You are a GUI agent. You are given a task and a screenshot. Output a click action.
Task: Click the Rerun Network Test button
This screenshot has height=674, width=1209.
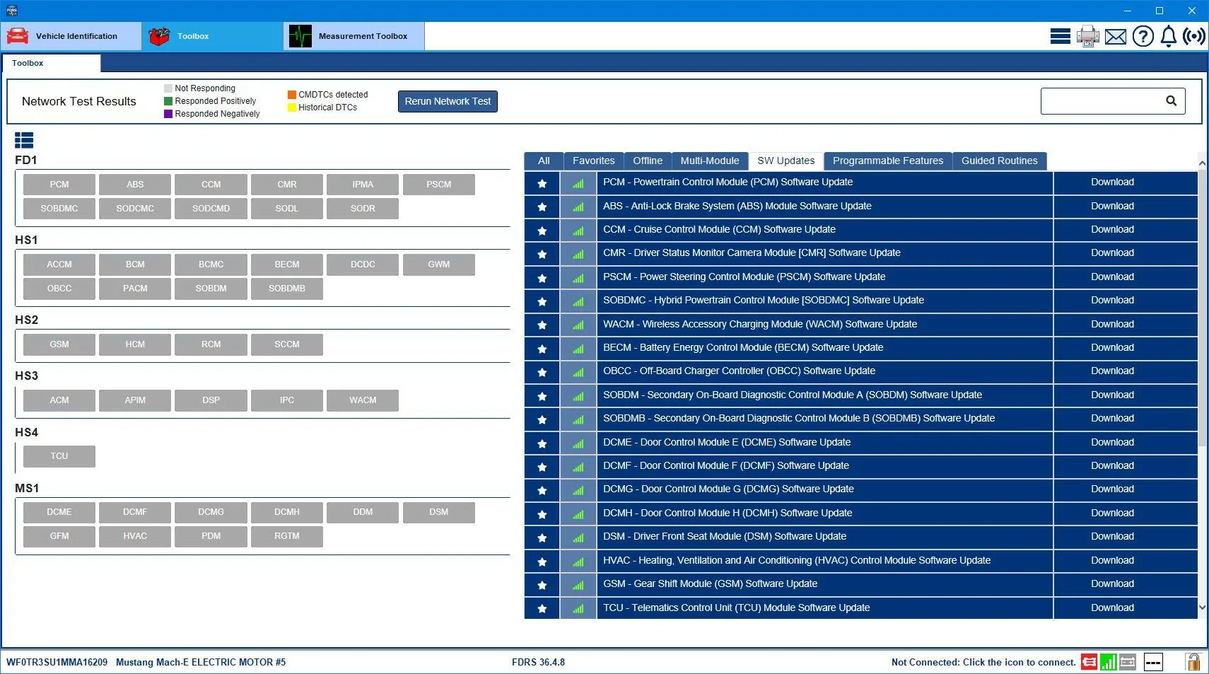click(x=448, y=101)
